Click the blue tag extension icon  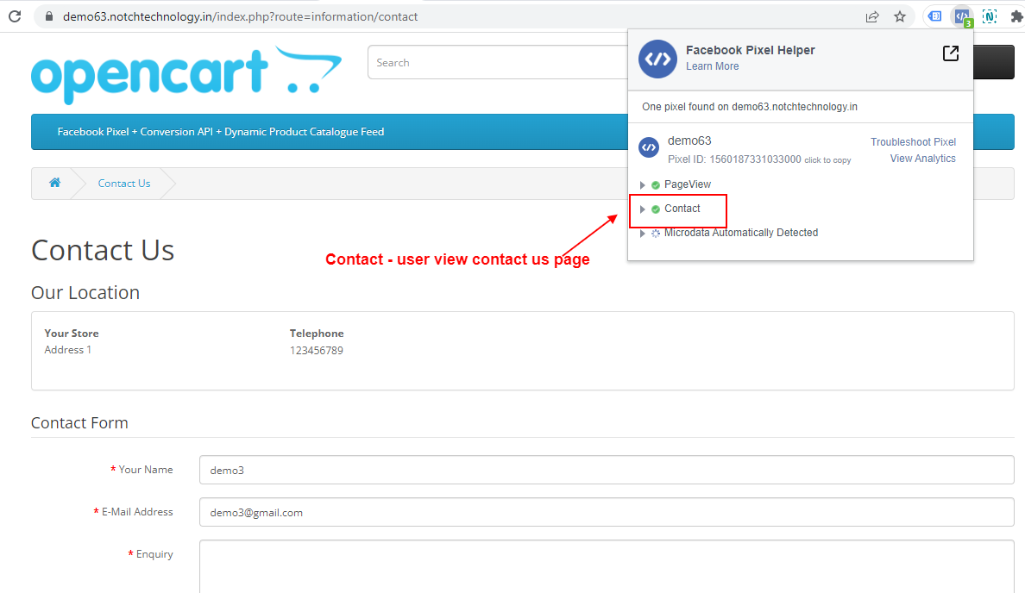point(934,16)
